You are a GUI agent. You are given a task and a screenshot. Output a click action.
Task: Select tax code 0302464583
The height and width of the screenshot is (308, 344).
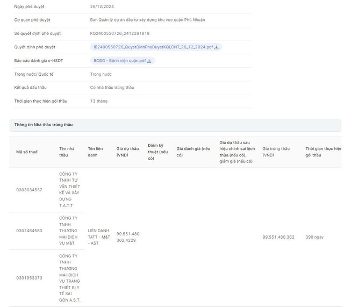pos(29,231)
